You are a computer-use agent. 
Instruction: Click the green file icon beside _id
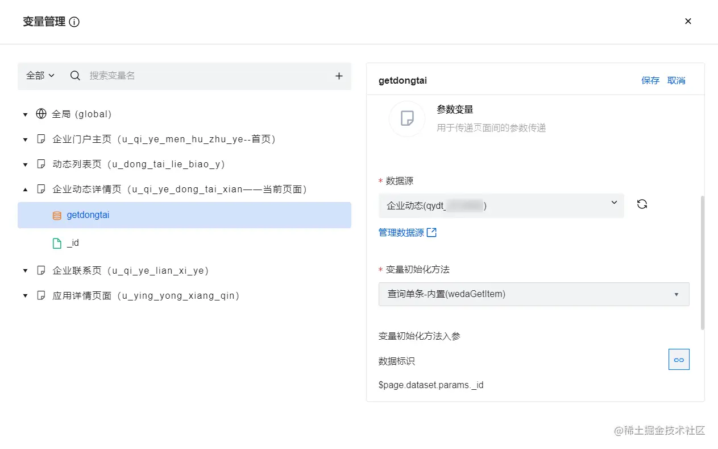57,243
